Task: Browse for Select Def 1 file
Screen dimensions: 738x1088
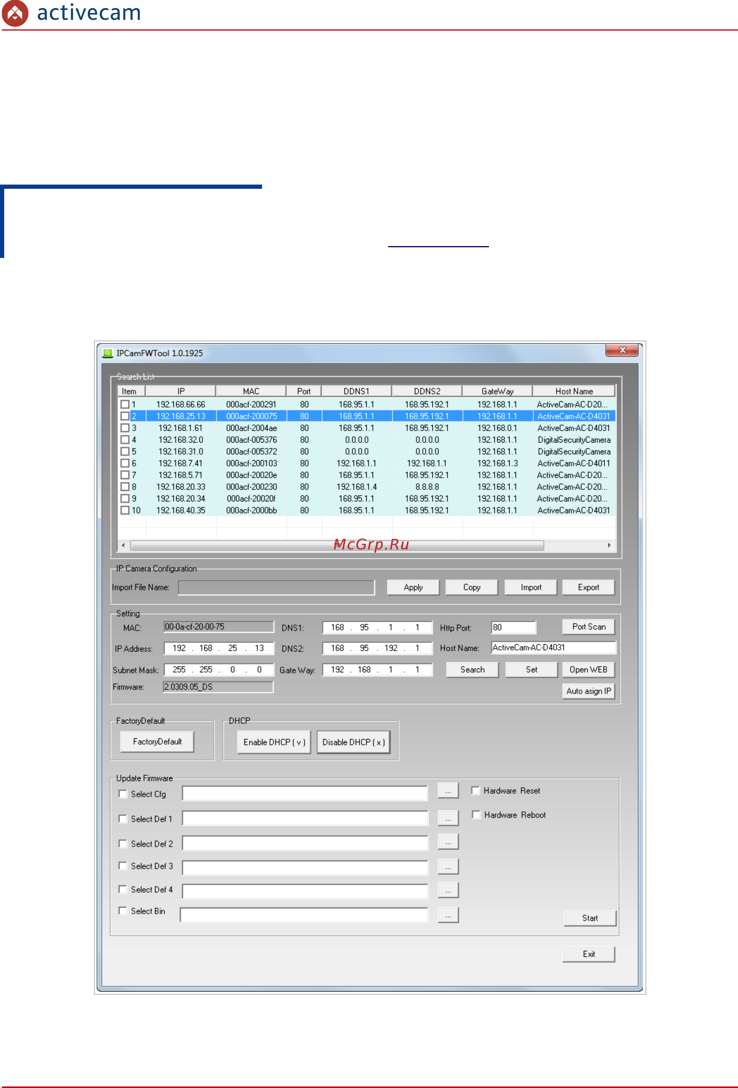Action: tap(448, 818)
